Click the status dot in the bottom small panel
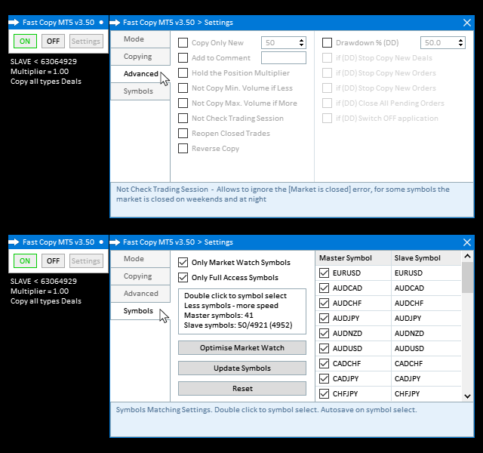This screenshot has height=453, width=483. (x=101, y=242)
